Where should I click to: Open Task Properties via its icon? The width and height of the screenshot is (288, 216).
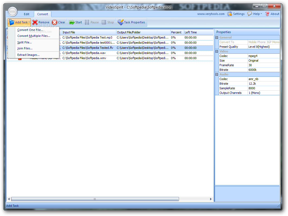pos(120,22)
